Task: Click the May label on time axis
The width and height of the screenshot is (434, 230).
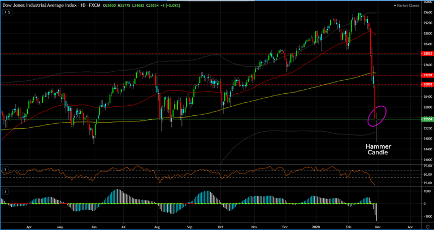Action: coord(60,227)
